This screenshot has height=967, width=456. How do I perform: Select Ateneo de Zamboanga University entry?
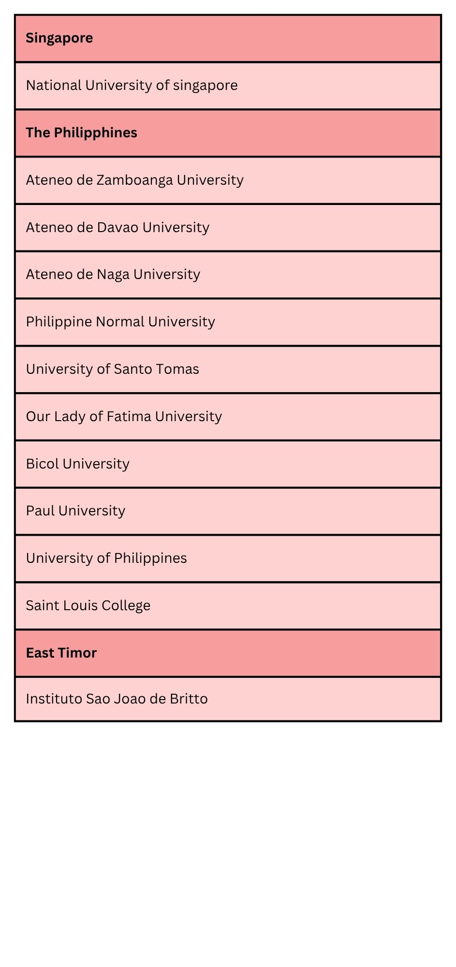click(228, 180)
